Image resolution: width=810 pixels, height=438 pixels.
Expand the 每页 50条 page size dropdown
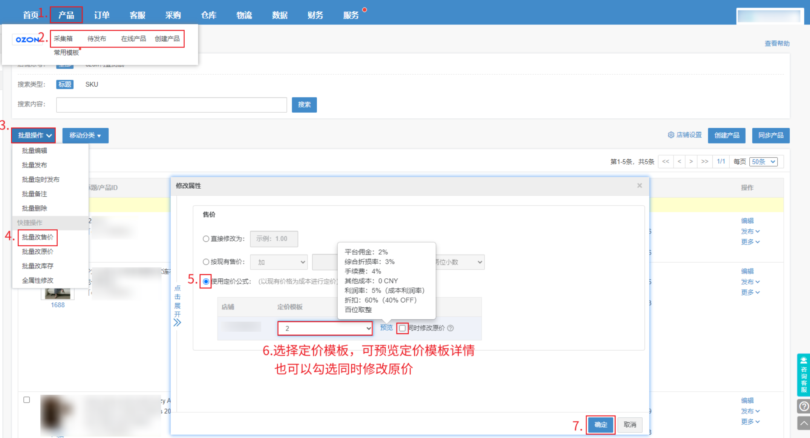tap(763, 162)
